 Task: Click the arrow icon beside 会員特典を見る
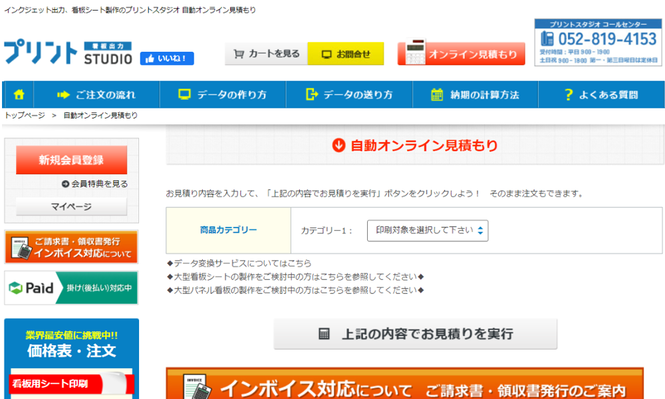tap(65, 184)
